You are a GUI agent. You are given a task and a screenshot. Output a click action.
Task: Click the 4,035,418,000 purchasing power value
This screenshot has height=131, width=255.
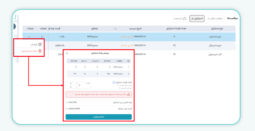coord(74,109)
